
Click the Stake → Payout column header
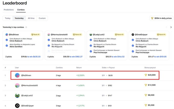[108, 68]
